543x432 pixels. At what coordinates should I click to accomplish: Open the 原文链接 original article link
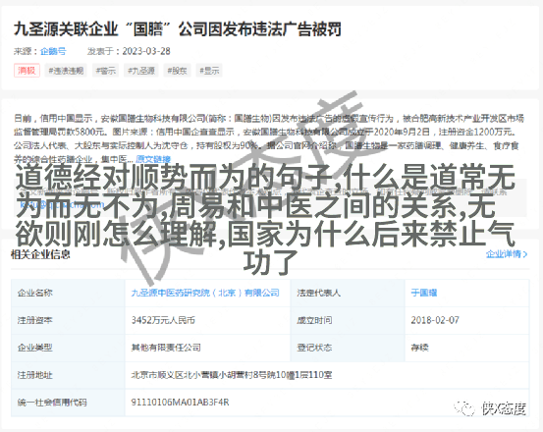click(153, 159)
